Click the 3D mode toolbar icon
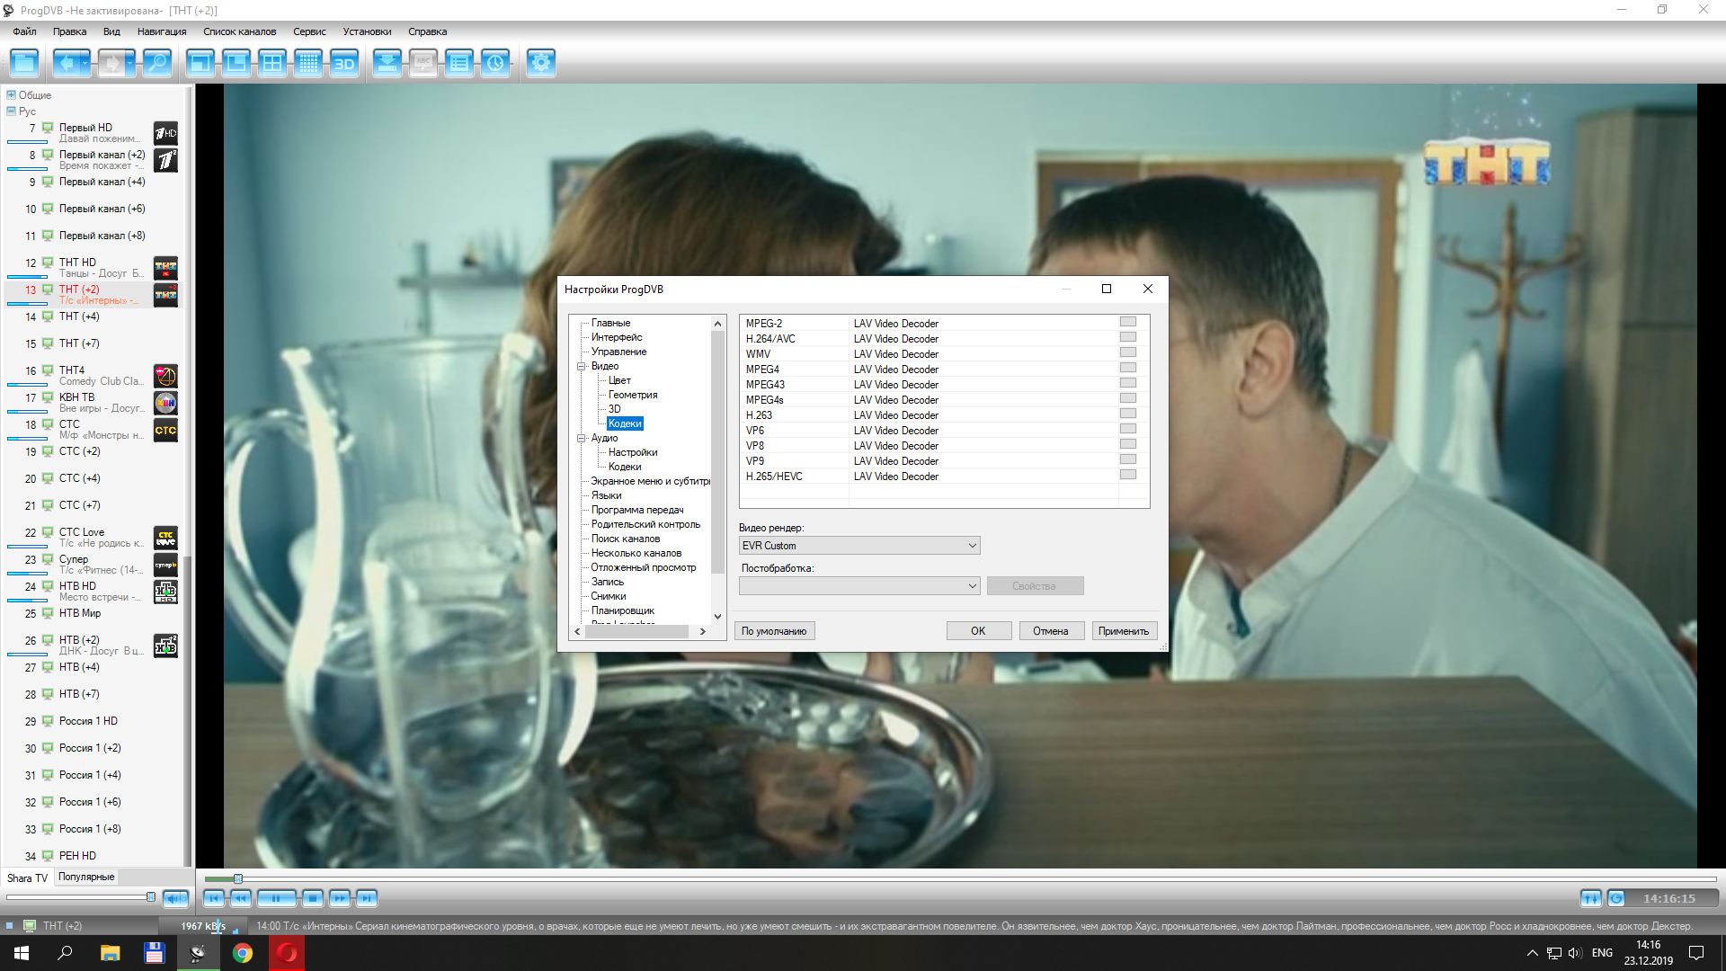The width and height of the screenshot is (1726, 971). tap(343, 63)
